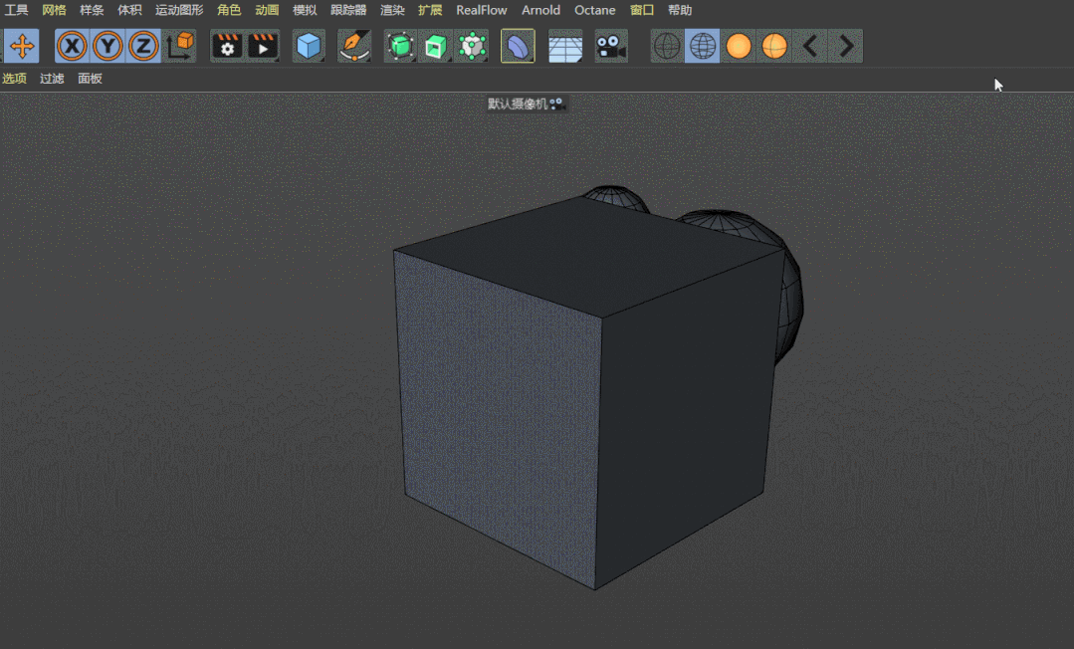Toggle the Z axis lock
Screen dimensions: 1074x649
coord(143,46)
